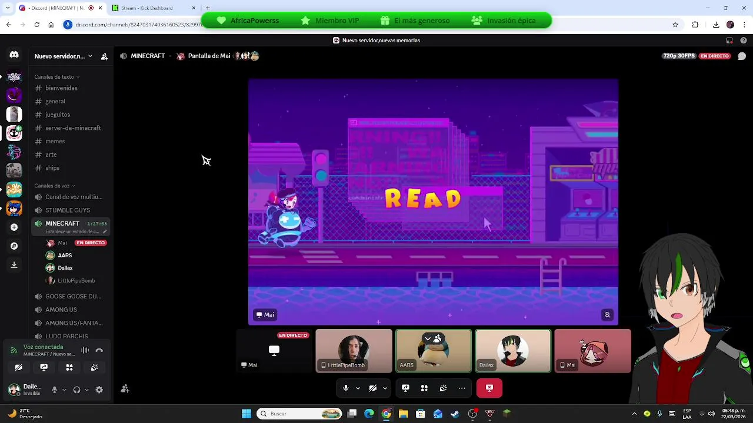
Task: Expand camera options arrow in call controls
Action: point(385,388)
